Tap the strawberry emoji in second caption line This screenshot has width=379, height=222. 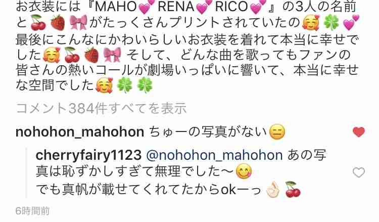pos(58,23)
